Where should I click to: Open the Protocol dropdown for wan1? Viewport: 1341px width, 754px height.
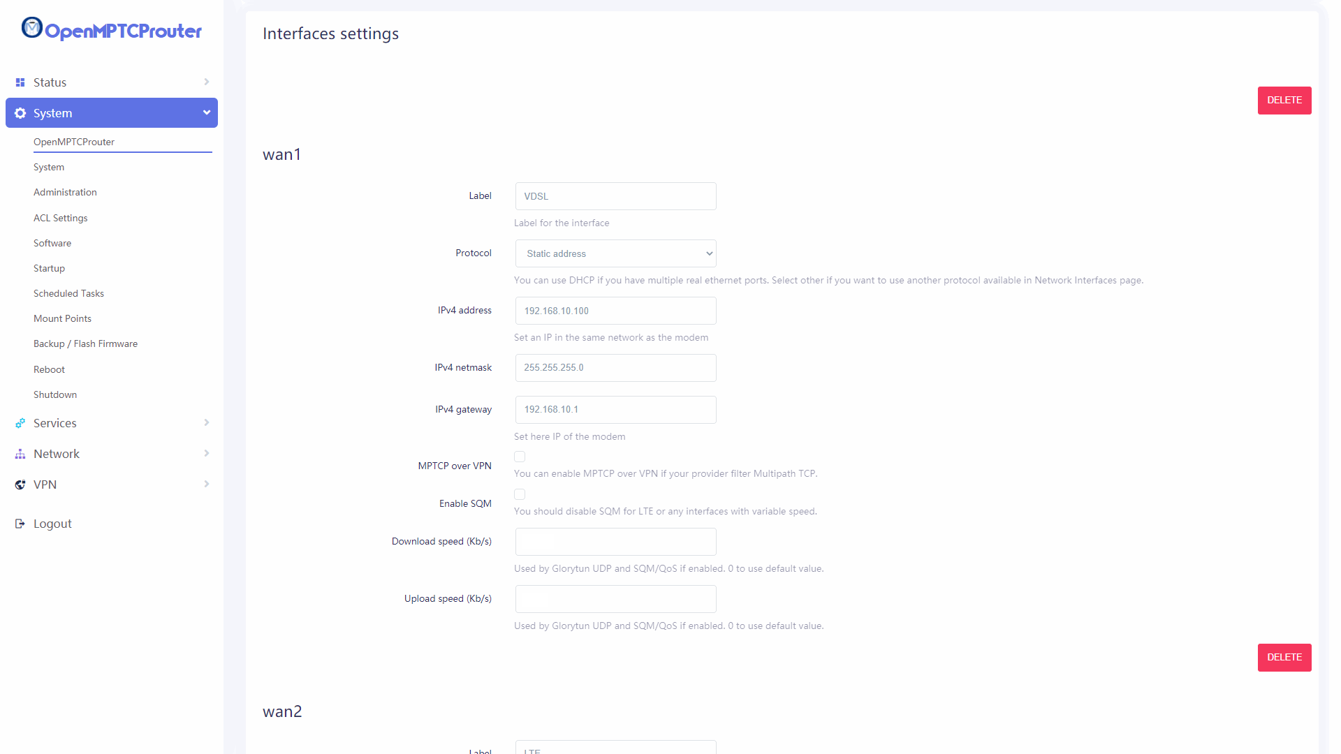pyautogui.click(x=615, y=253)
